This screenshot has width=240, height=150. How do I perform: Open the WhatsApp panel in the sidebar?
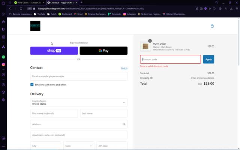pos(3,57)
